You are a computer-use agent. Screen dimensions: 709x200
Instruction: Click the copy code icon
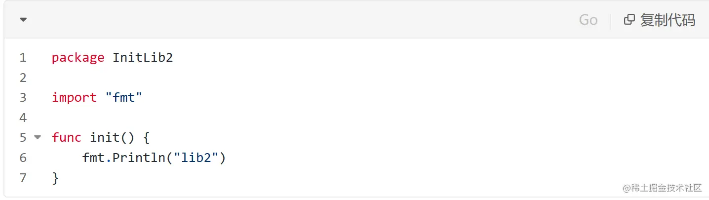click(629, 20)
